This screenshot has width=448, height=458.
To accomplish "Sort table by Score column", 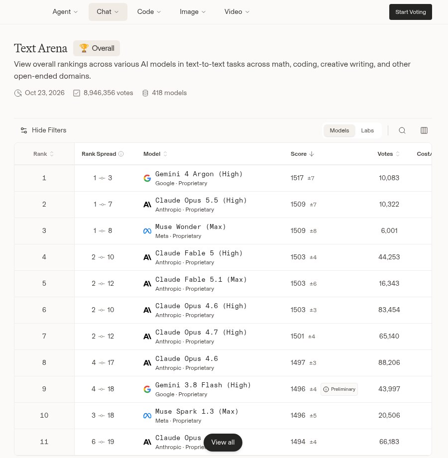I will tap(302, 154).
